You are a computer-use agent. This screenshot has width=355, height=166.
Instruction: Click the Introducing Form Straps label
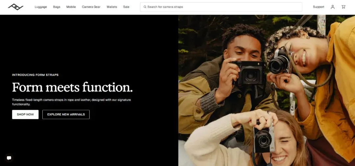coord(35,75)
